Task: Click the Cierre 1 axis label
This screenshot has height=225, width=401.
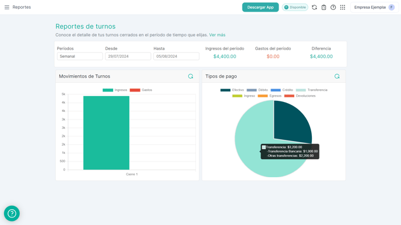Action: (132, 174)
